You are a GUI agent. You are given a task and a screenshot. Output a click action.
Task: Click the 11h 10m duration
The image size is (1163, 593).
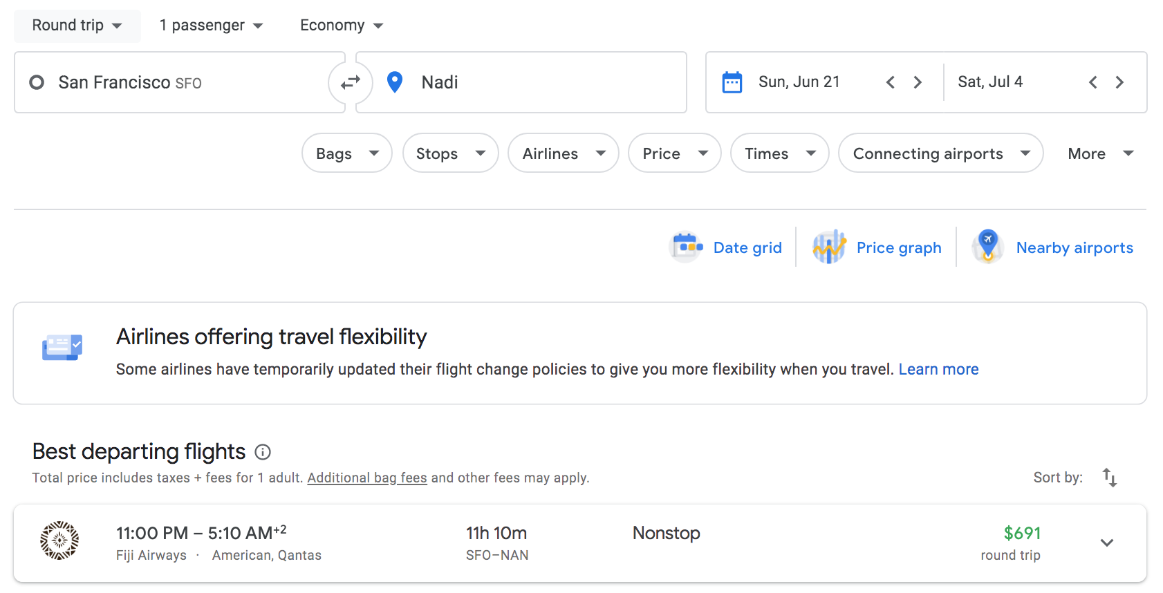point(496,533)
